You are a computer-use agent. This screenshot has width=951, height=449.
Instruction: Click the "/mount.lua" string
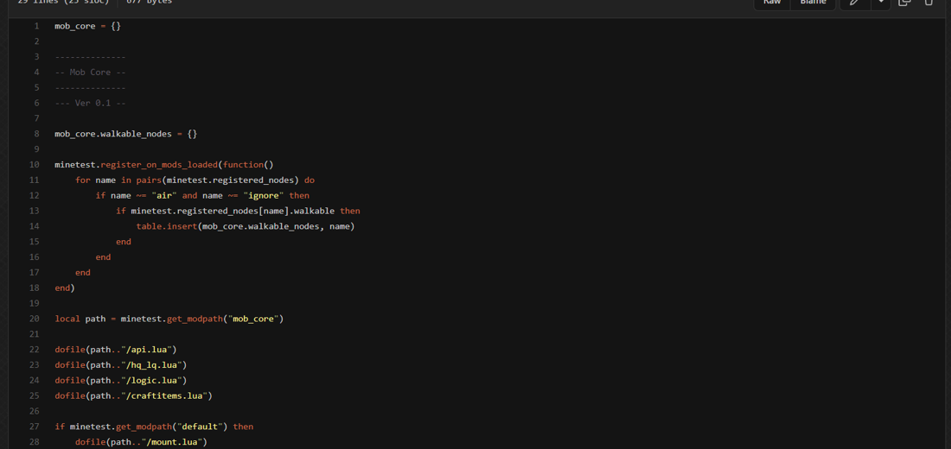click(x=172, y=442)
